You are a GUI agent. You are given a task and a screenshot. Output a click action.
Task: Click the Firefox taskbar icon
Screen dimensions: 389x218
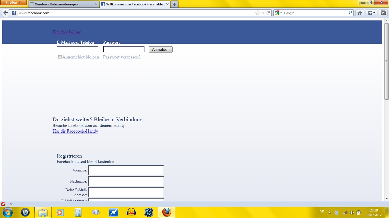(x=167, y=212)
